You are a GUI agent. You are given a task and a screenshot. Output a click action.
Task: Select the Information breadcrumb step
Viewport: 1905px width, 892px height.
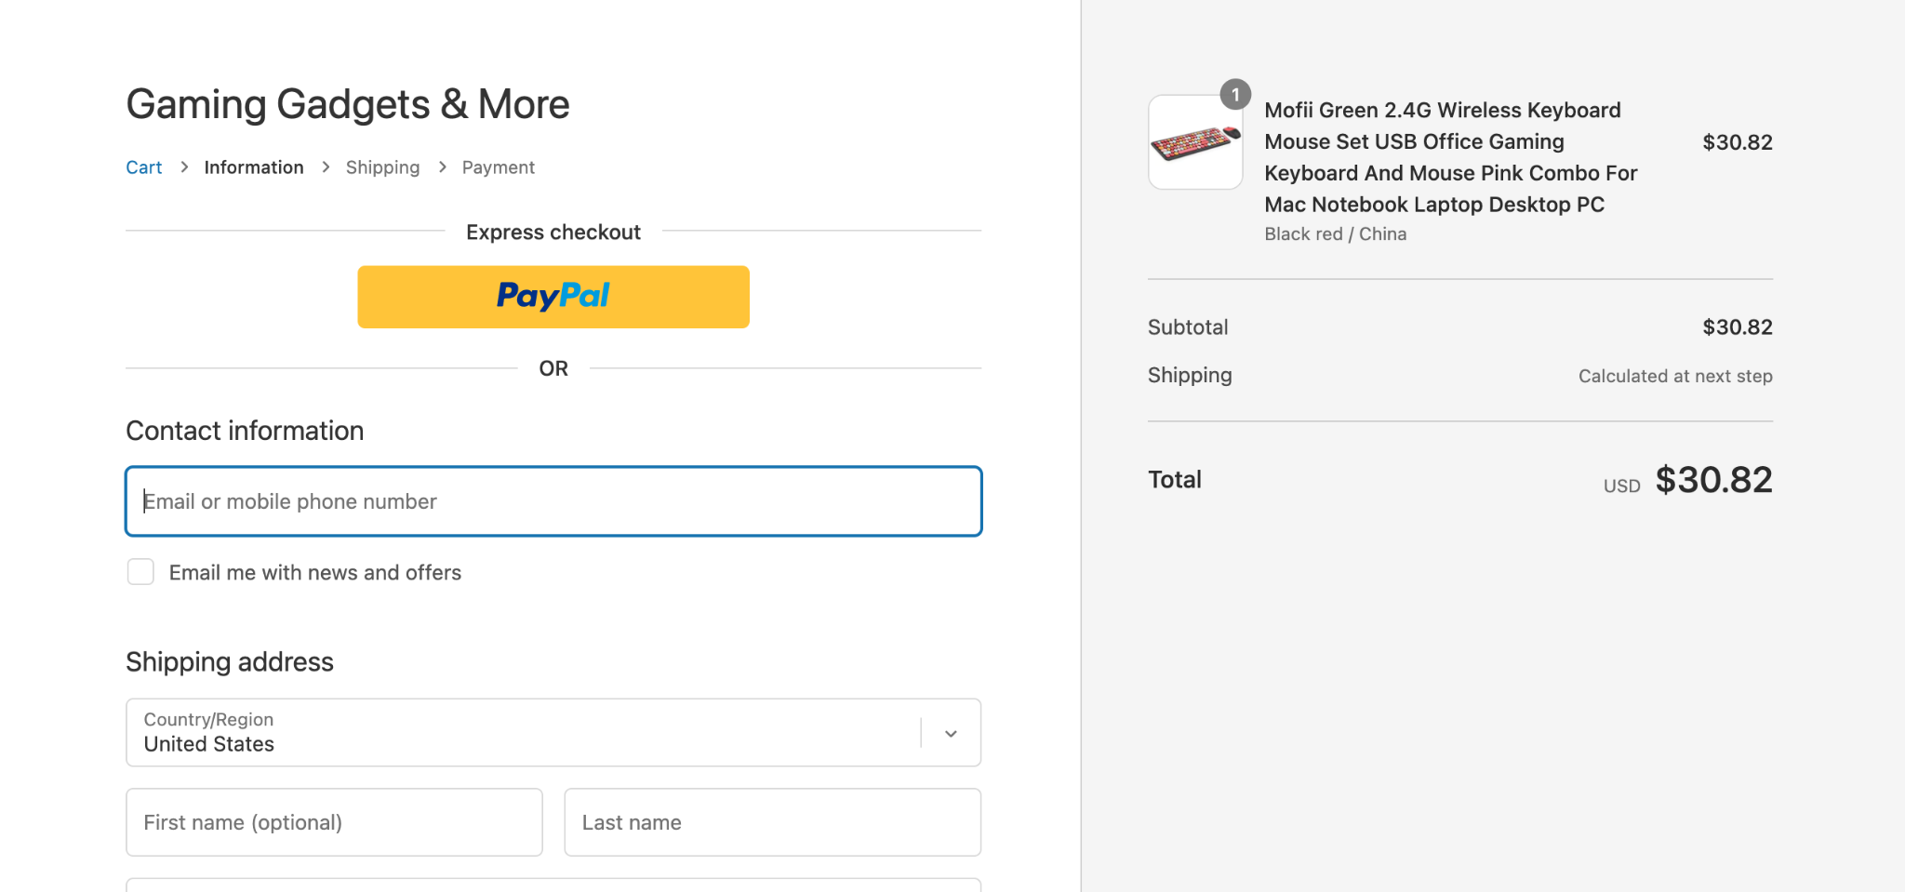point(254,167)
